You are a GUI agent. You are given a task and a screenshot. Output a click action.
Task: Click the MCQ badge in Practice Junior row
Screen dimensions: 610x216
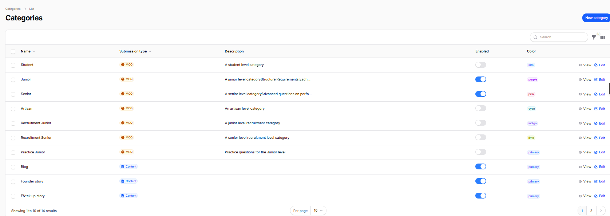[127, 152]
